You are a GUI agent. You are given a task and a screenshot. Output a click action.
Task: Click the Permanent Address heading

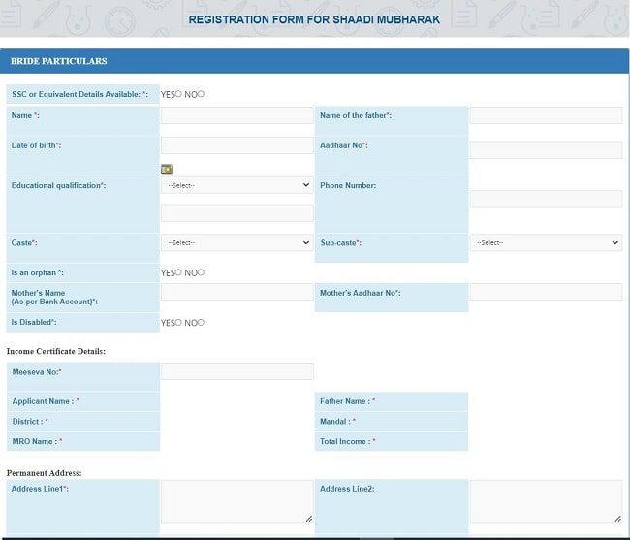(45, 473)
